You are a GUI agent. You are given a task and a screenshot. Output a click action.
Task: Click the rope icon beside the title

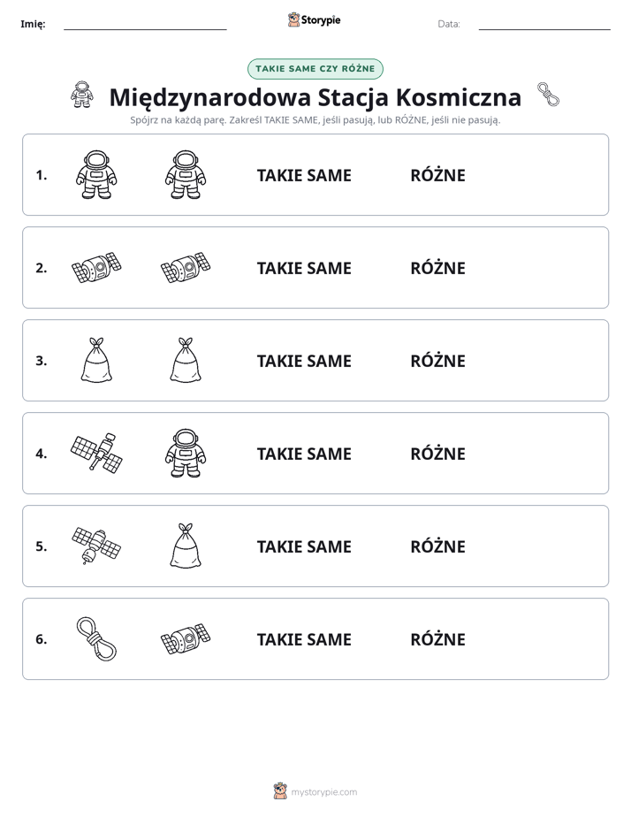pos(548,95)
